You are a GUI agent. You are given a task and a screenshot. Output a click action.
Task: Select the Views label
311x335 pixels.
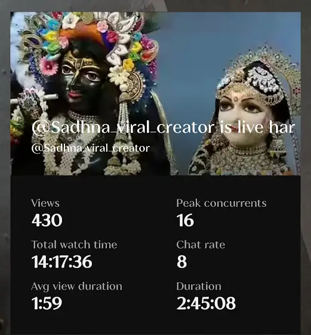point(45,203)
